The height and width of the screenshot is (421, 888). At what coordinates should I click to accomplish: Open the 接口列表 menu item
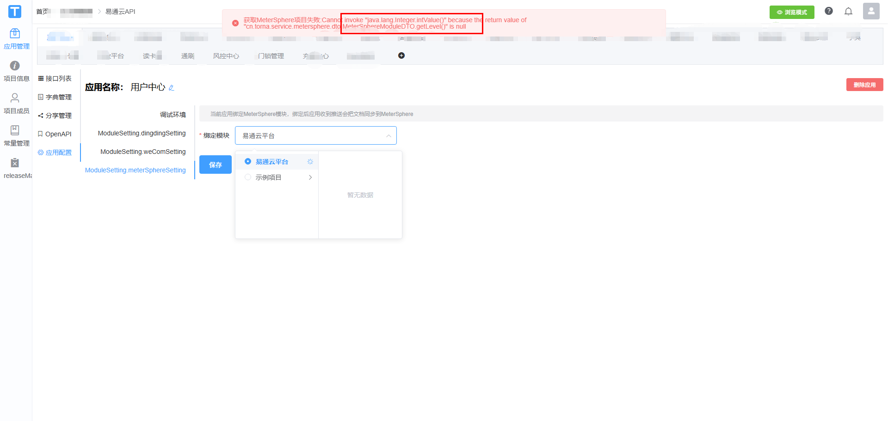[x=55, y=79]
